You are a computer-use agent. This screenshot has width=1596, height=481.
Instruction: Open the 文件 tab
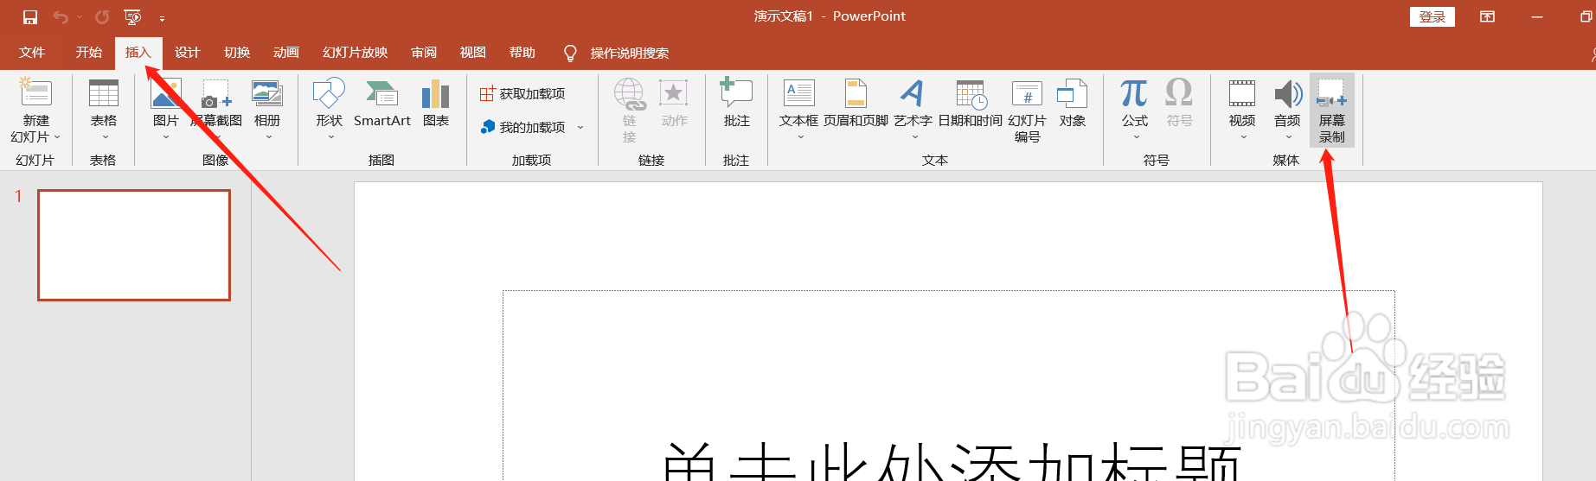pos(32,53)
